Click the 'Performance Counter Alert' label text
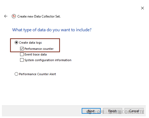Image resolution: width=149 pixels, height=118 pixels. tap(37, 74)
